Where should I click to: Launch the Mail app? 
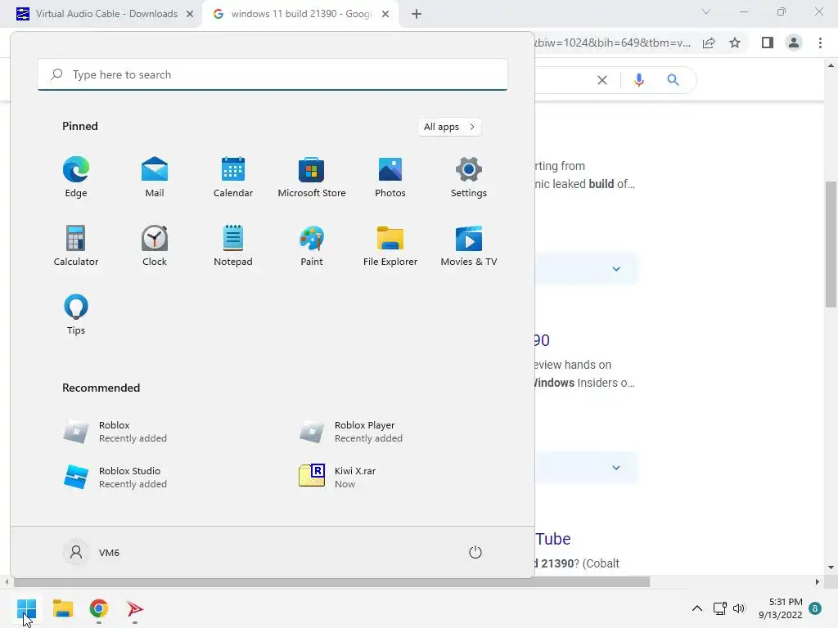click(x=155, y=177)
